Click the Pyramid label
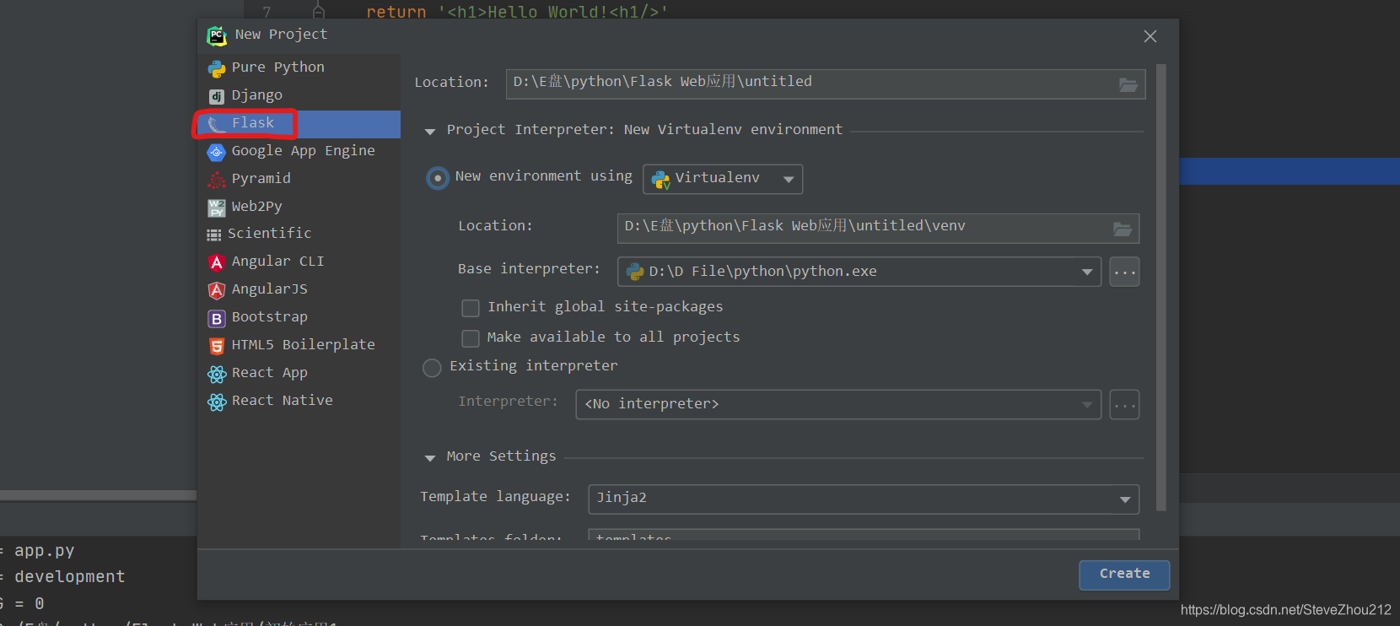 click(261, 179)
